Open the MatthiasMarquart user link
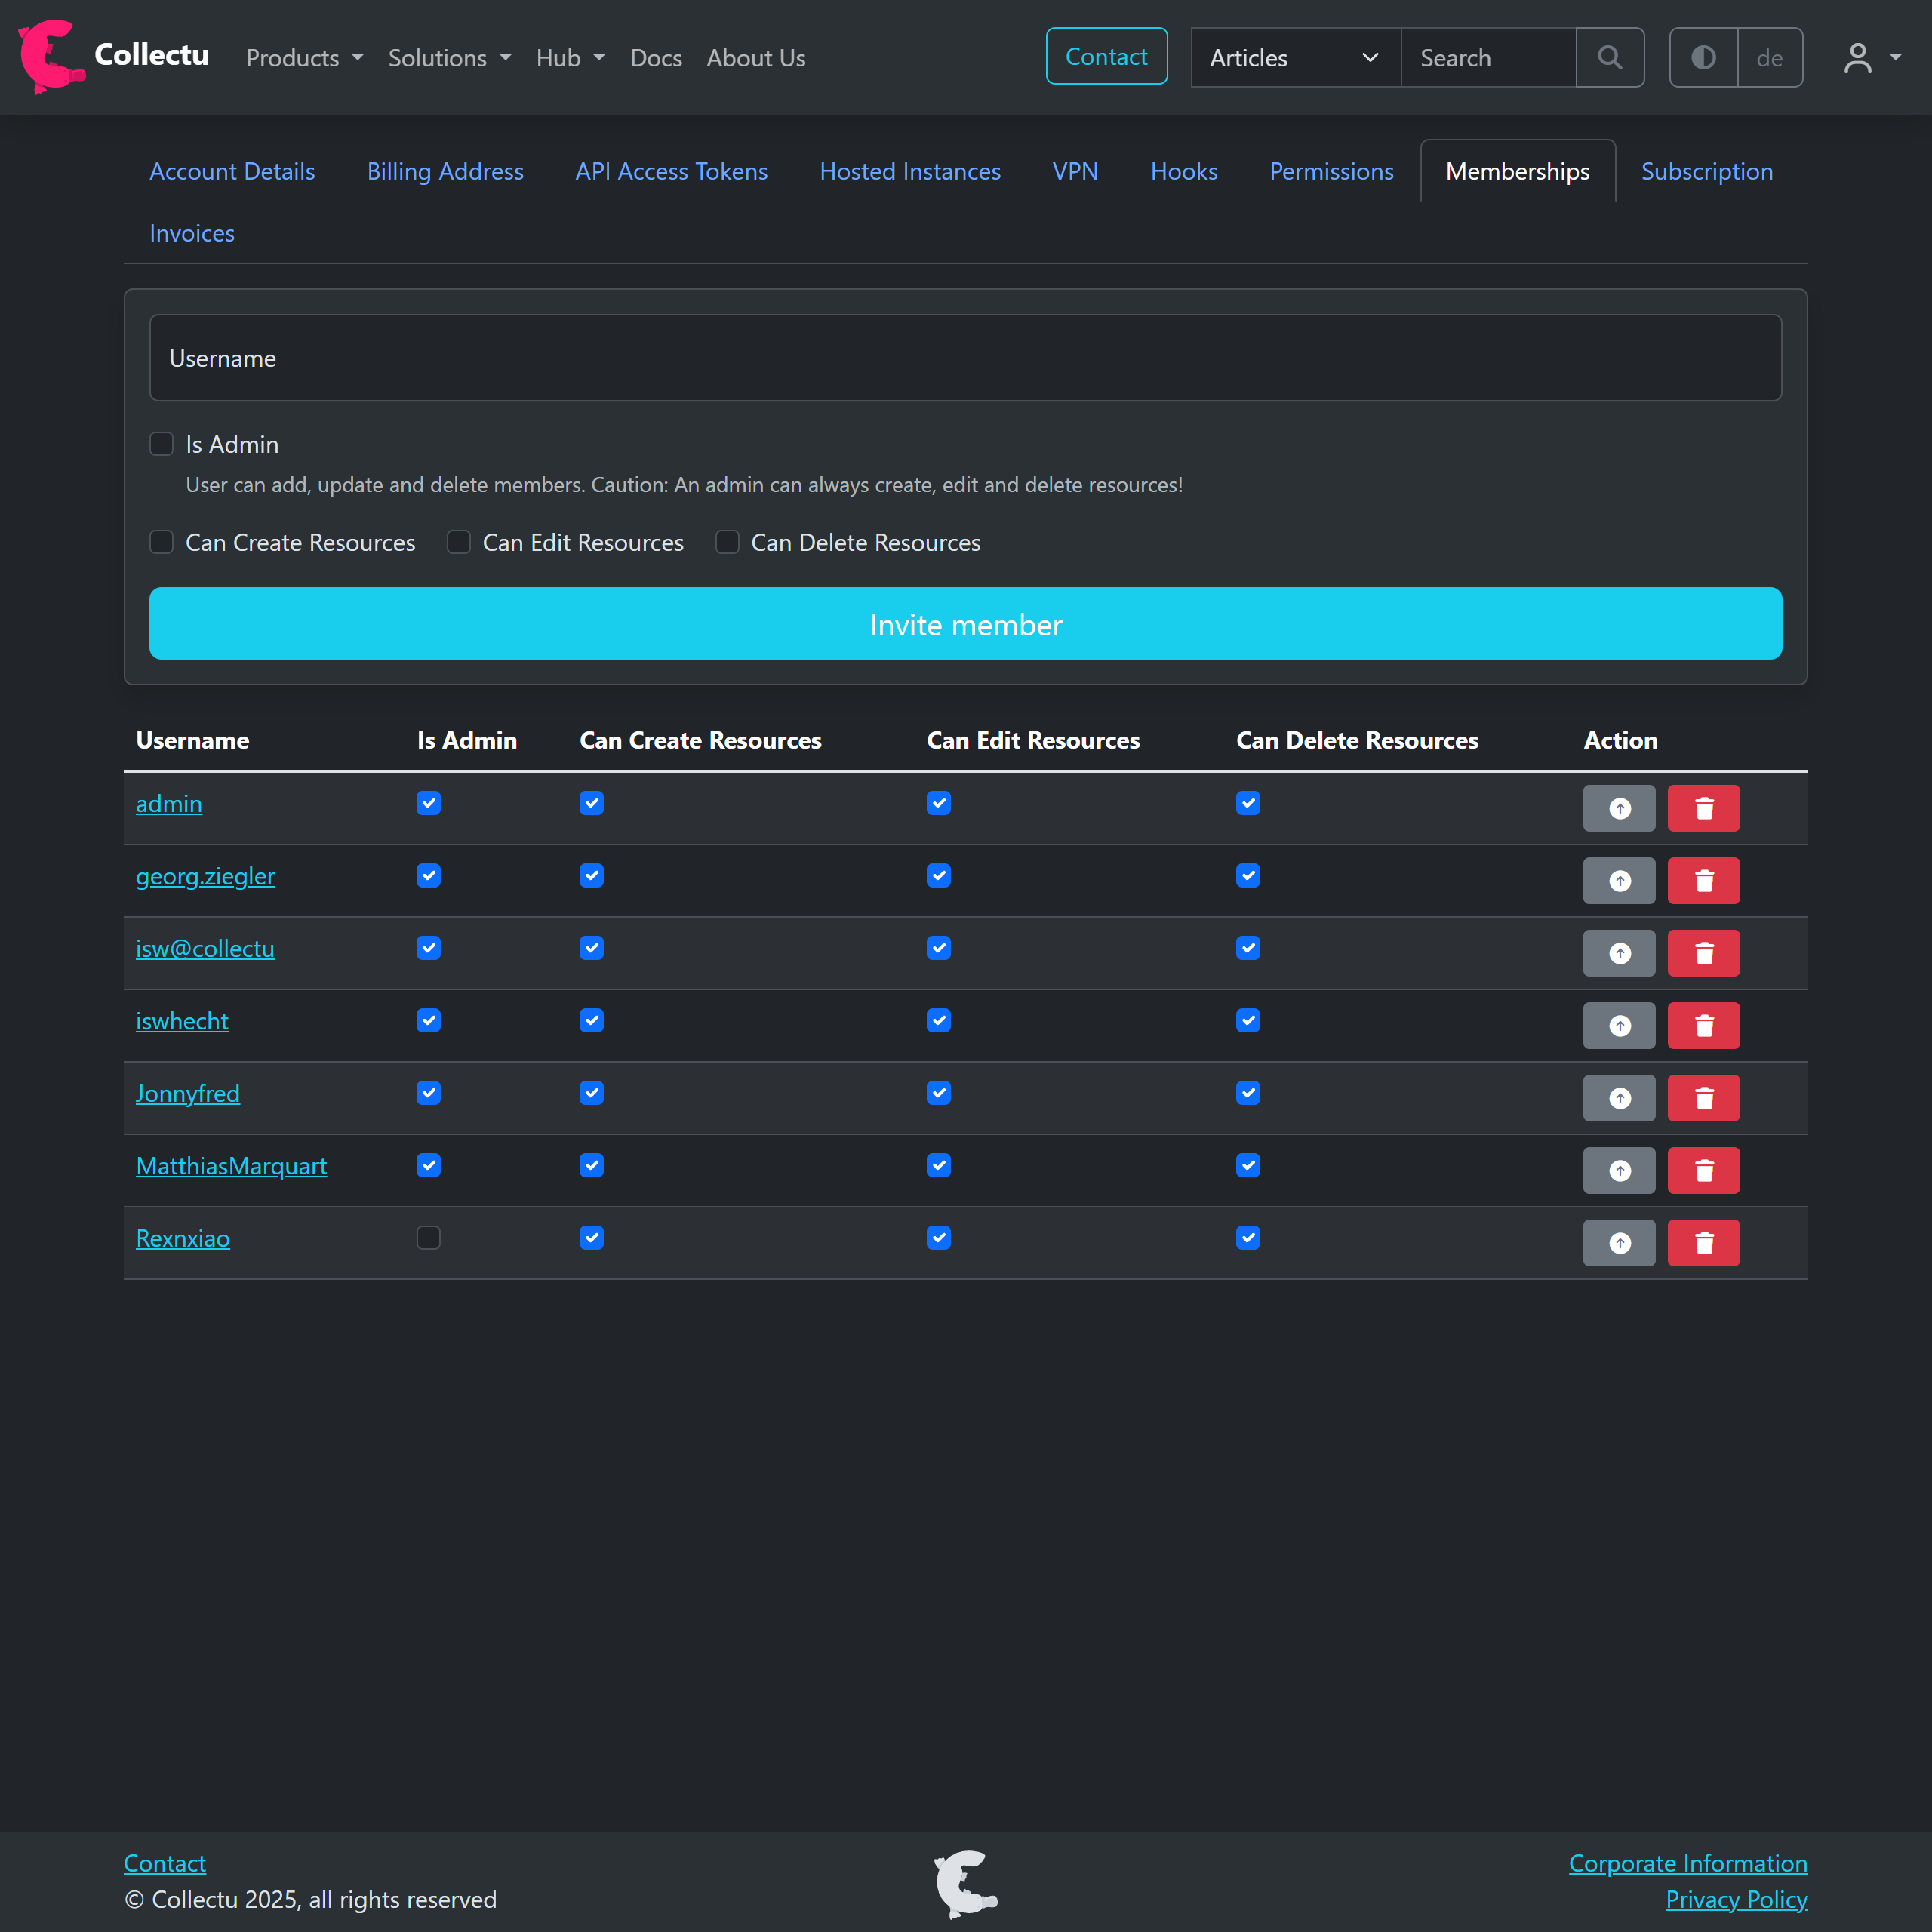 [x=231, y=1166]
